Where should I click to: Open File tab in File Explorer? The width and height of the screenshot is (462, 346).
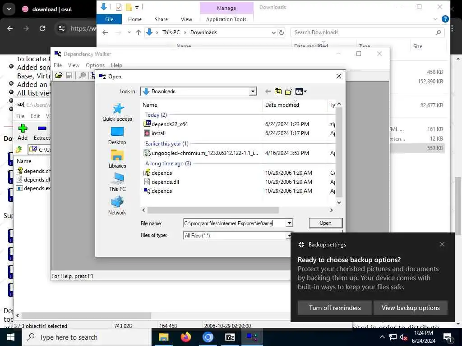point(109,19)
